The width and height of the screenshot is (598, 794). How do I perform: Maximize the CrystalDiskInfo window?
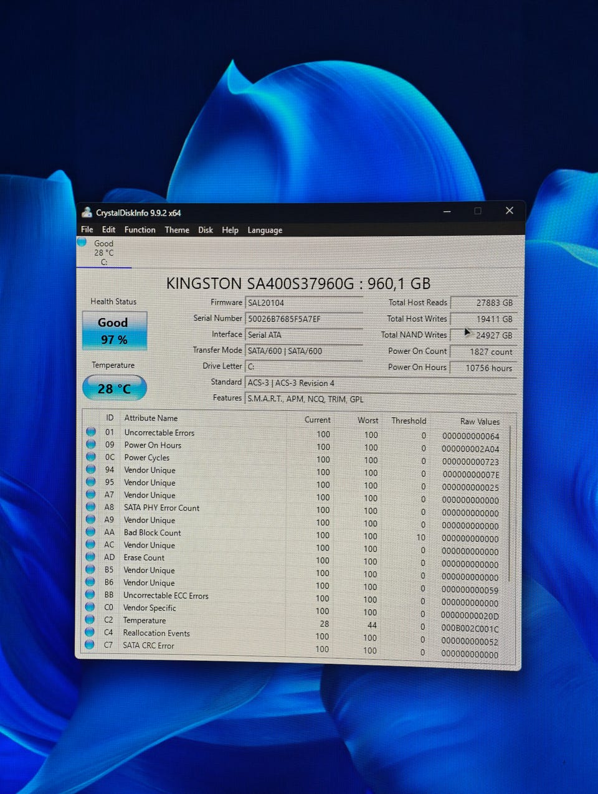(478, 211)
